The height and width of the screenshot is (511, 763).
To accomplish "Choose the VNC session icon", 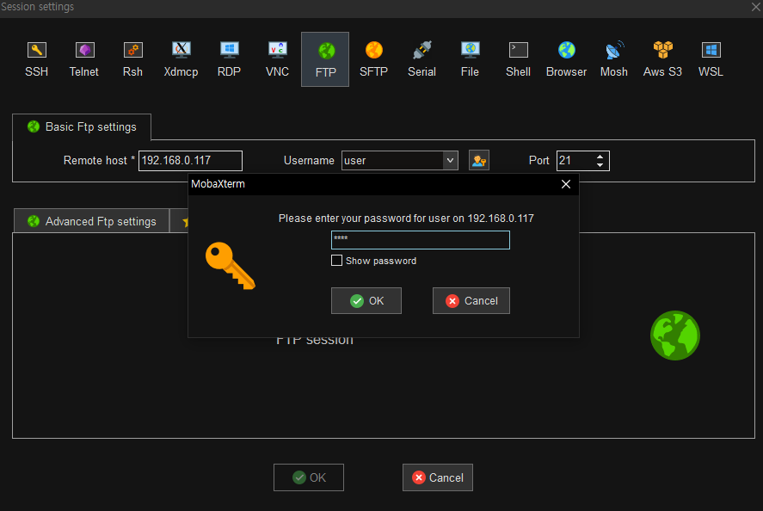I will pos(277,59).
